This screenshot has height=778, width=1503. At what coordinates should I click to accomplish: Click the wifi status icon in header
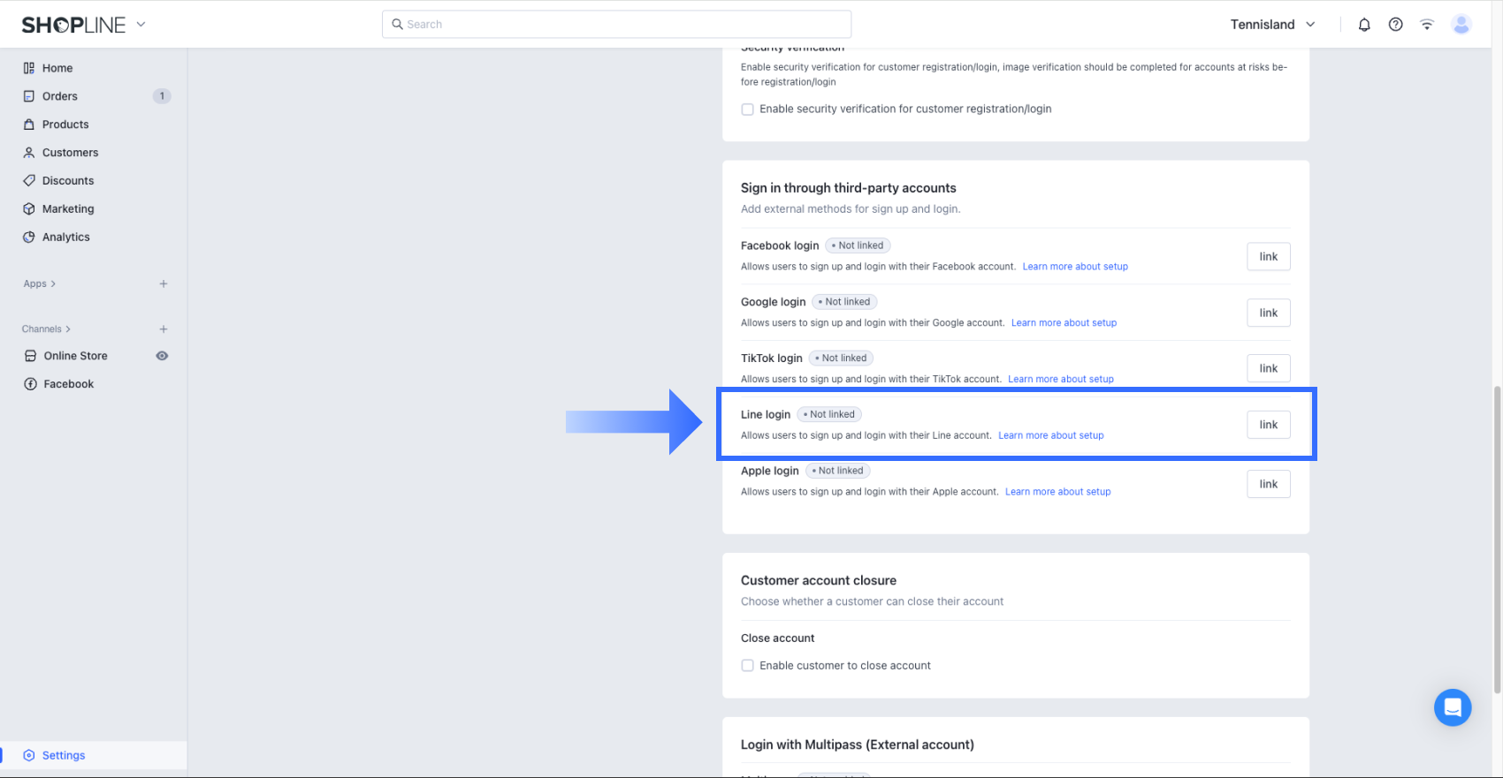(x=1427, y=25)
